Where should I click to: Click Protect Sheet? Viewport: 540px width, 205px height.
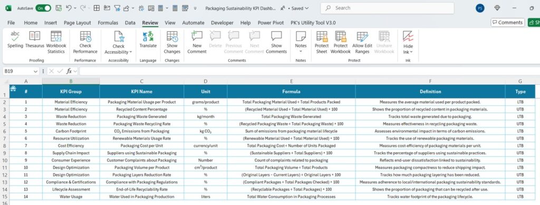322,43
